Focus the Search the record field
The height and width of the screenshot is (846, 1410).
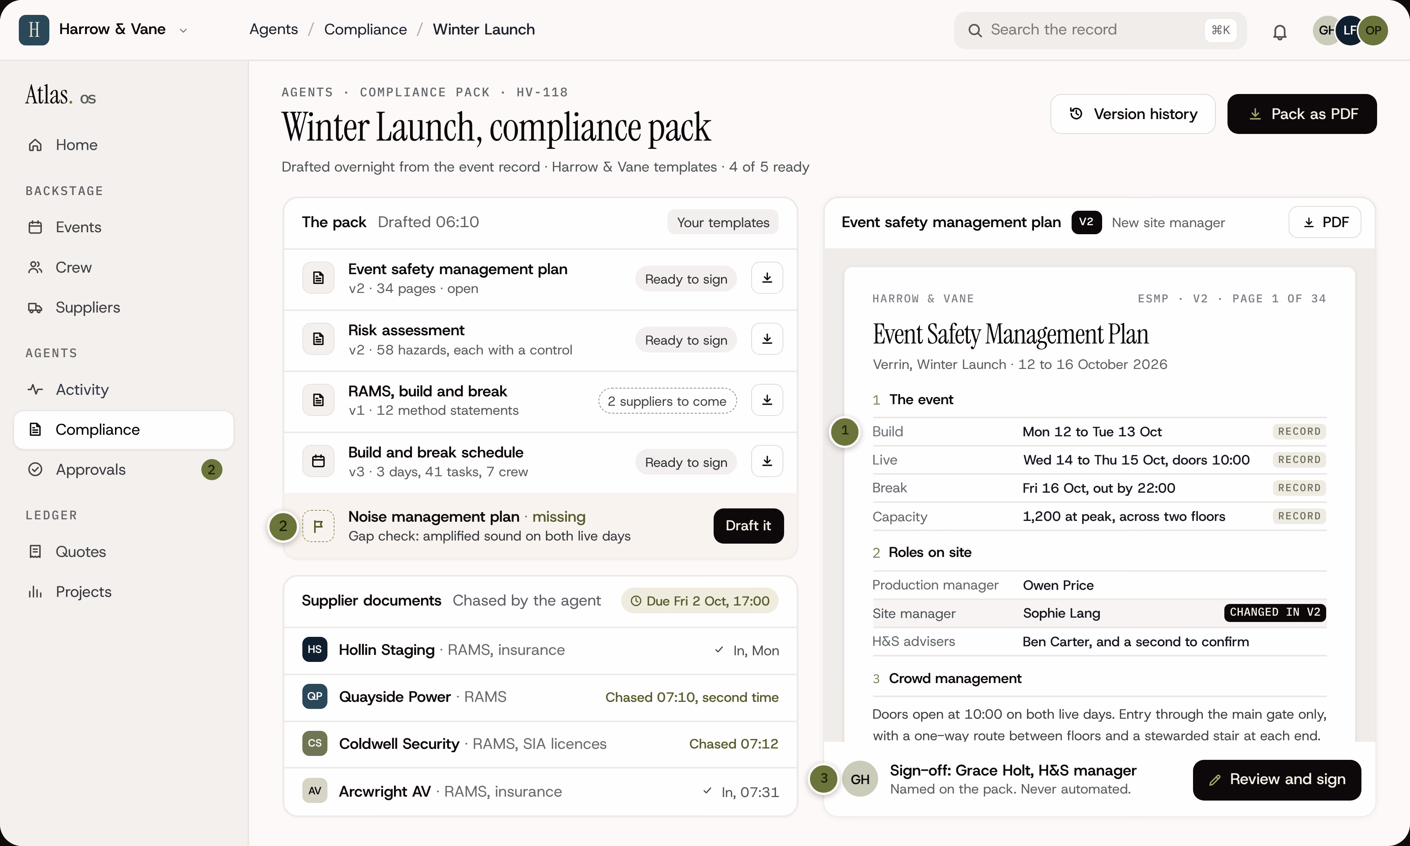click(x=1100, y=30)
